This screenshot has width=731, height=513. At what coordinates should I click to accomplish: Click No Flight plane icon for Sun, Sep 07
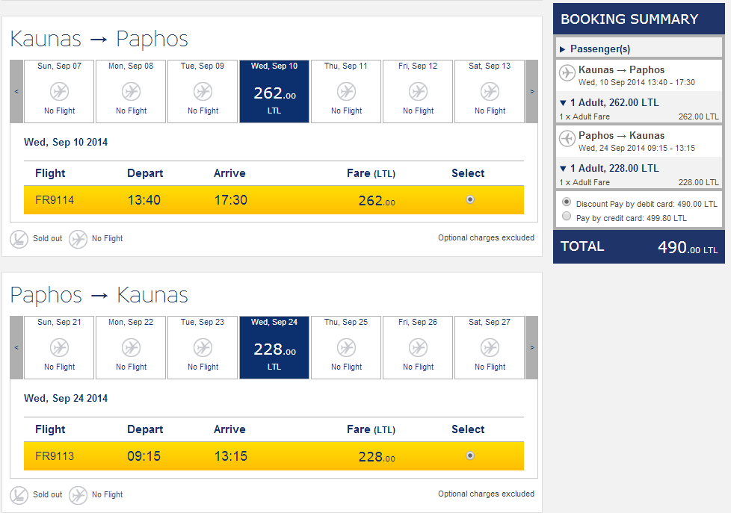tap(59, 92)
